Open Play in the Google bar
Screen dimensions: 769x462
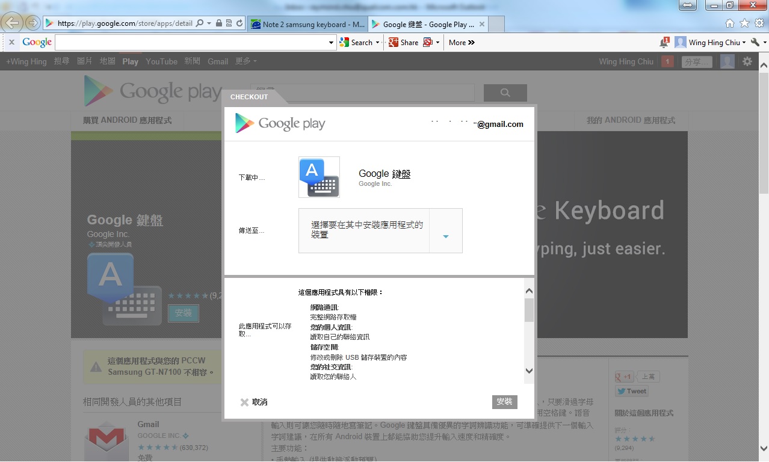130,61
